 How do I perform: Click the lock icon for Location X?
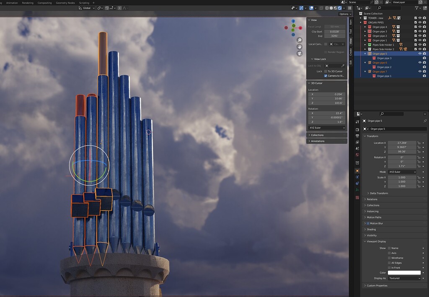pyautogui.click(x=419, y=143)
